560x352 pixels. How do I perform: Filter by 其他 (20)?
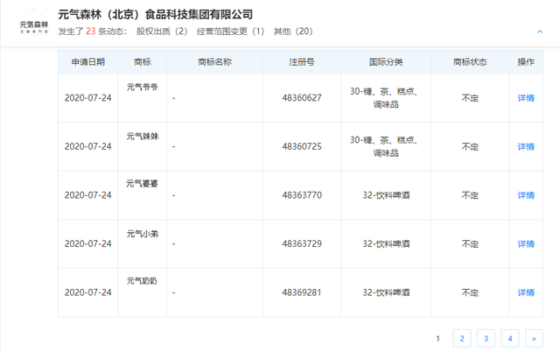pyautogui.click(x=293, y=32)
